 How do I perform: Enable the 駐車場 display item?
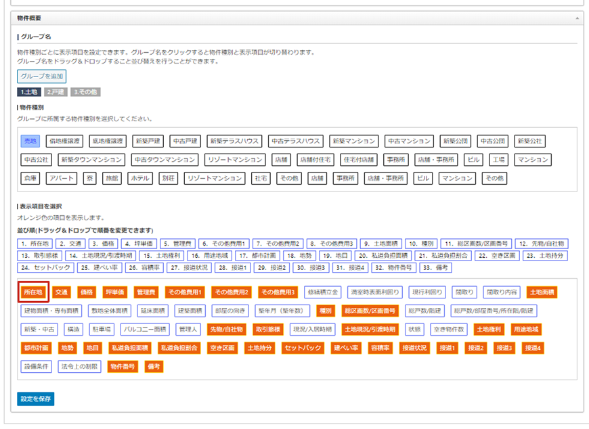click(102, 330)
